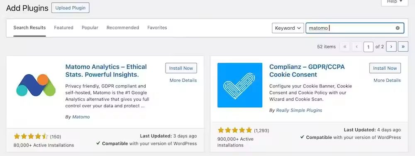Viewport: 415px width, 156px height.
Task: Click the Upload Plugin button
Action: [x=71, y=8]
